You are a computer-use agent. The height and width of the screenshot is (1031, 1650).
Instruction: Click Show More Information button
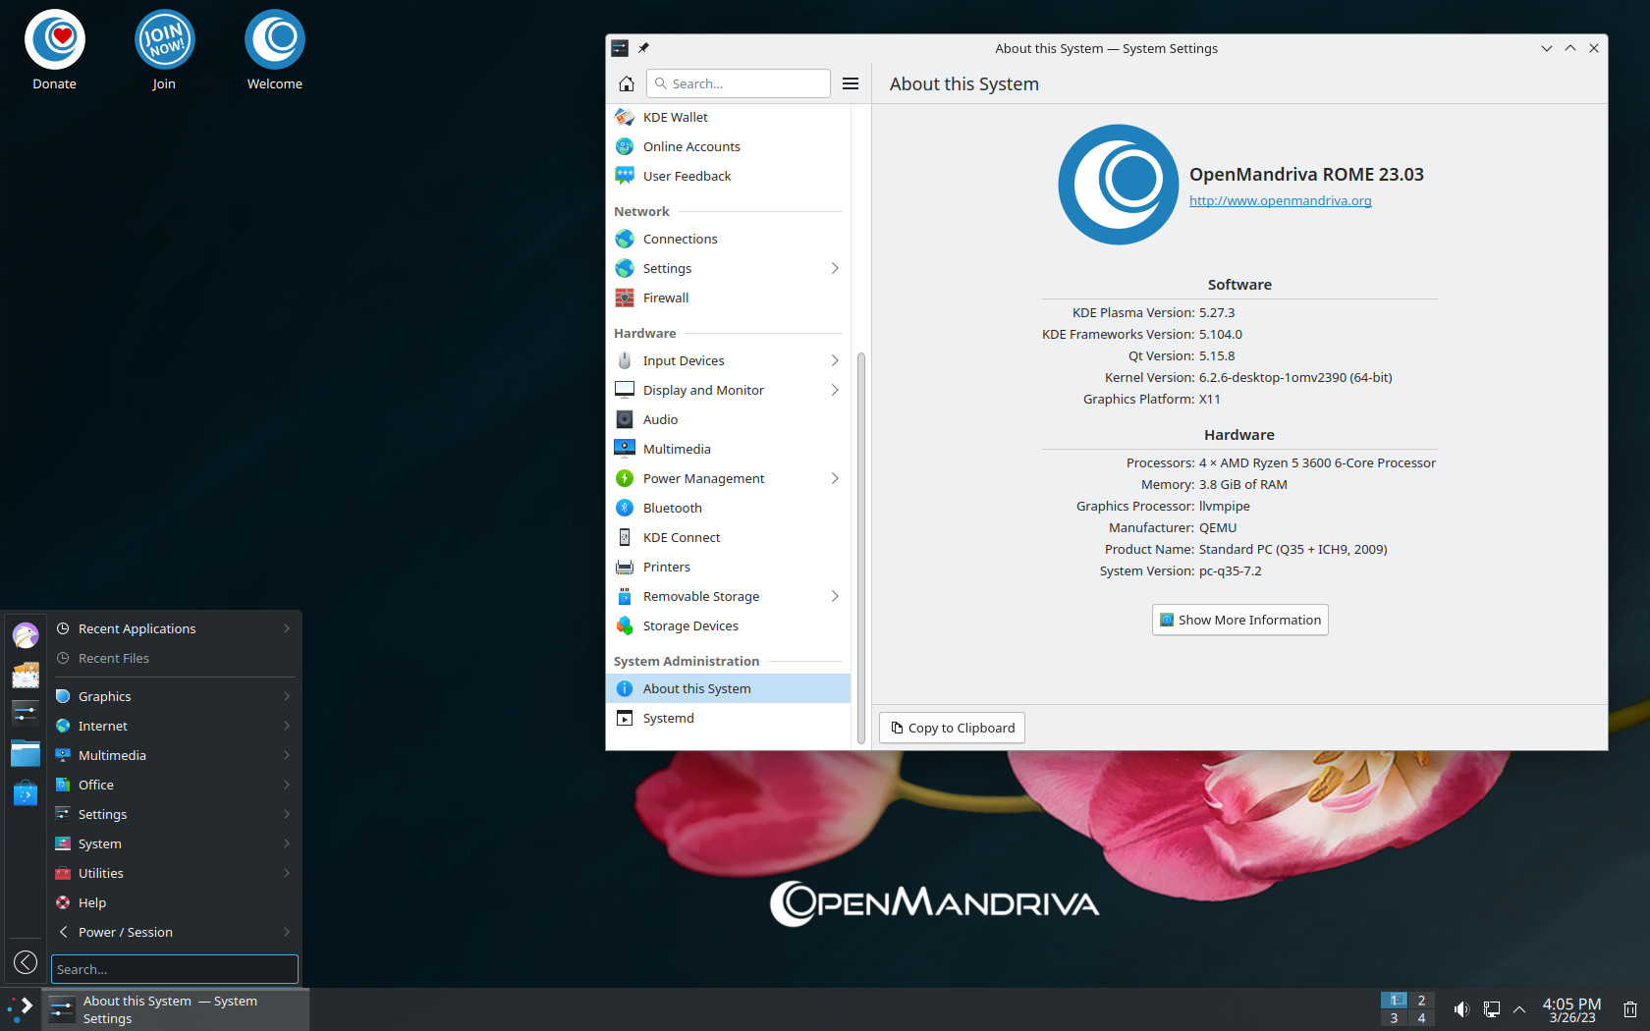point(1239,620)
